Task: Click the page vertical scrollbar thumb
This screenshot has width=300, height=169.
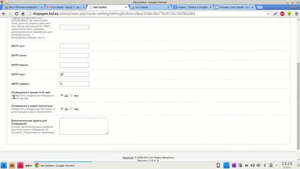Action: point(298,106)
